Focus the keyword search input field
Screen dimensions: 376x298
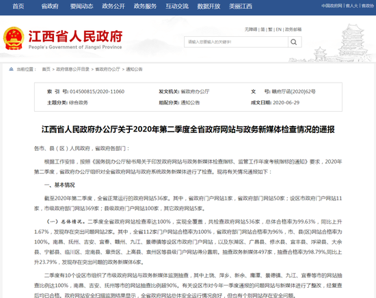click(237, 42)
